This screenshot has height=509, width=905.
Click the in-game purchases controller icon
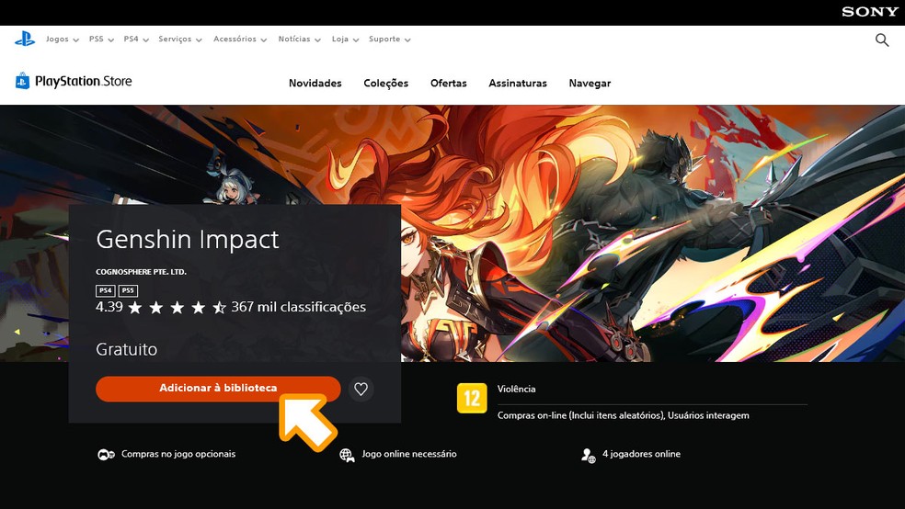106,455
